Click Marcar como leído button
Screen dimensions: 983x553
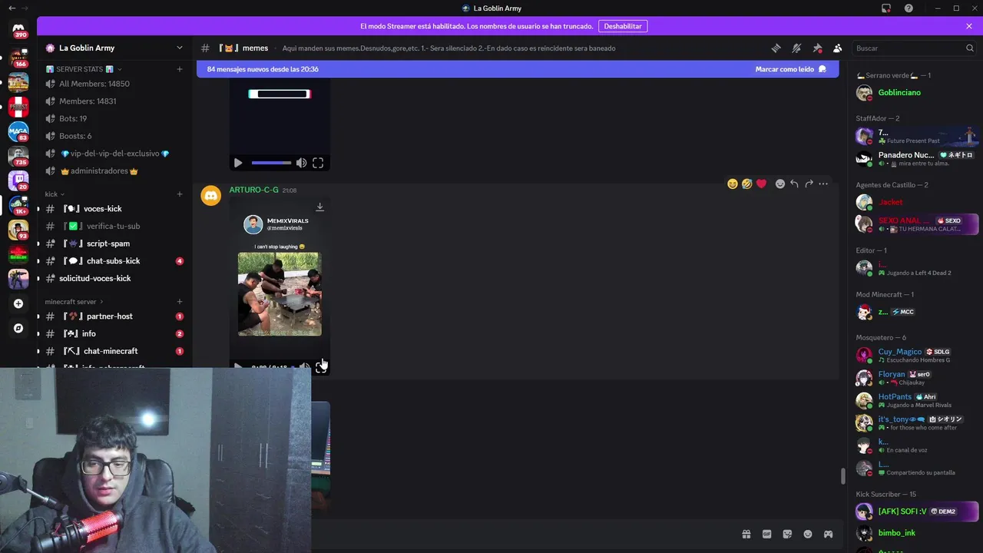coord(790,69)
